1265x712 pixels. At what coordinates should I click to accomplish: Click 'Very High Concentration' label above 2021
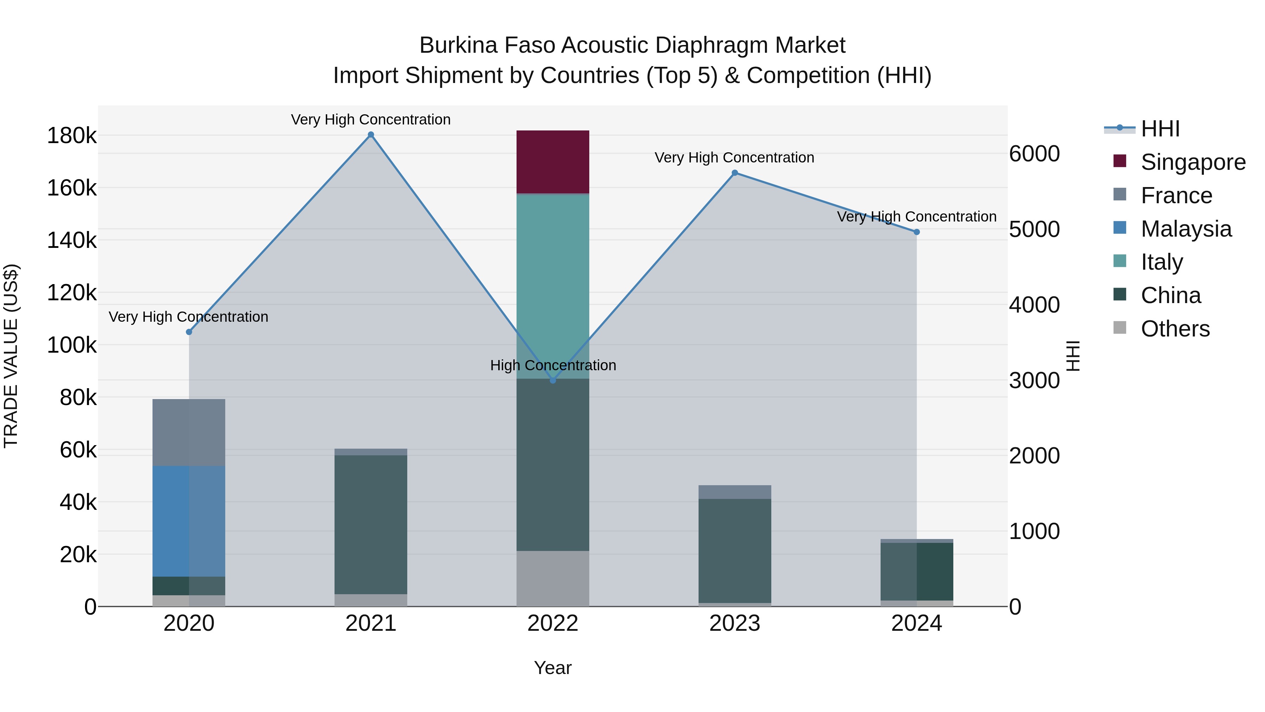click(x=371, y=120)
